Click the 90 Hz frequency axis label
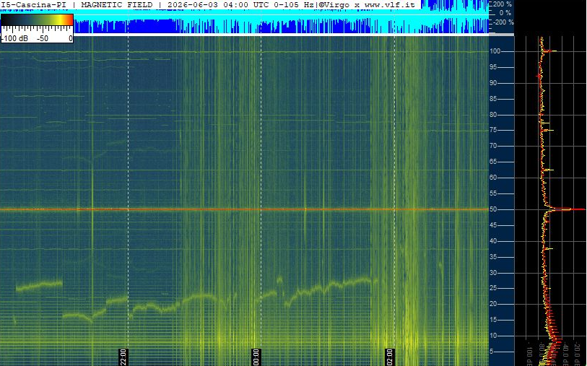This screenshot has width=587, height=366. [493, 83]
